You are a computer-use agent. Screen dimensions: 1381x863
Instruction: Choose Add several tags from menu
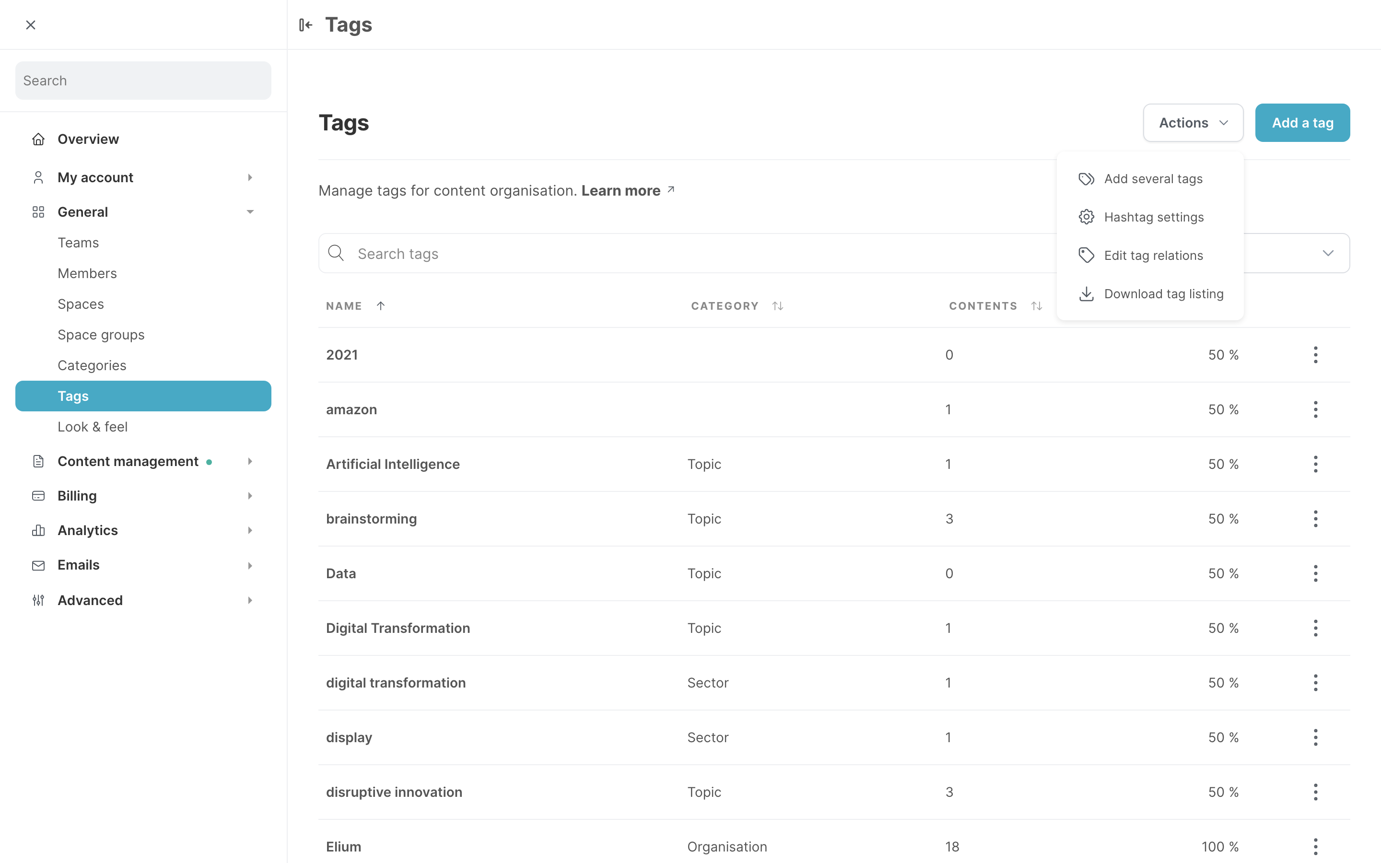click(x=1150, y=179)
